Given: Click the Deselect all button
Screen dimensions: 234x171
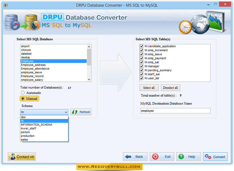Looking at the screenshot, I should point(170,88).
